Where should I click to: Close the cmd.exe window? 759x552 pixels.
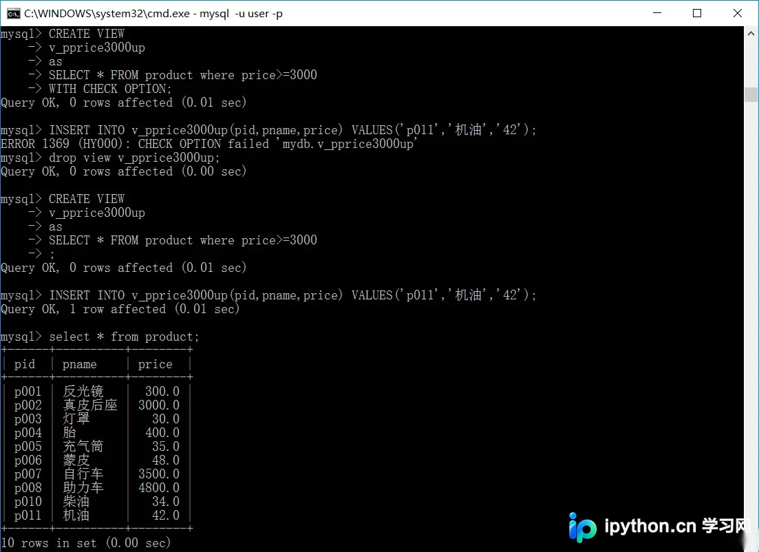738,13
